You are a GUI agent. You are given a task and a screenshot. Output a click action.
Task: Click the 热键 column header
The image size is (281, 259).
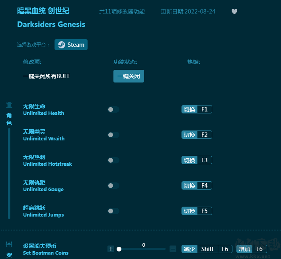[x=194, y=62]
